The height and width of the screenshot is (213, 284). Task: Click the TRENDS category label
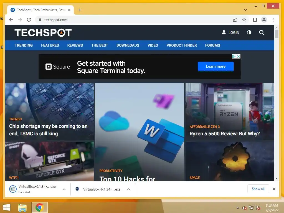click(x=16, y=119)
